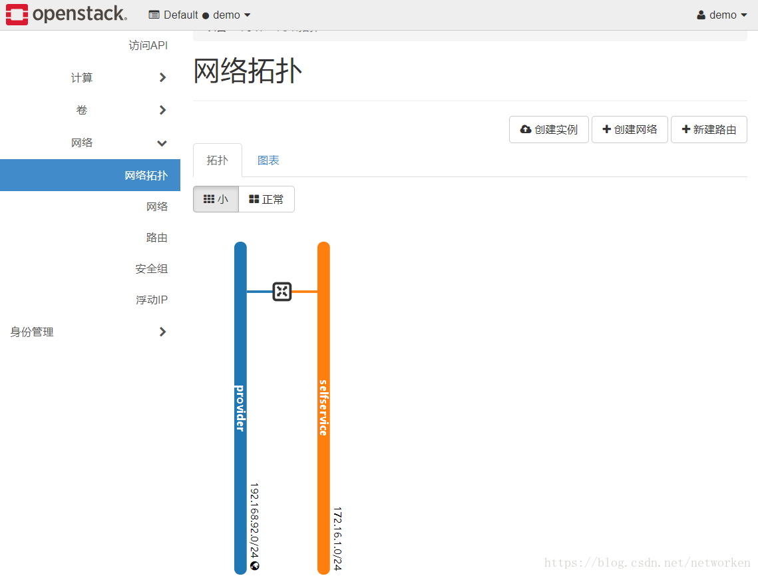Click the globe icon on the provider subnet
The image size is (758, 576).
254,565
